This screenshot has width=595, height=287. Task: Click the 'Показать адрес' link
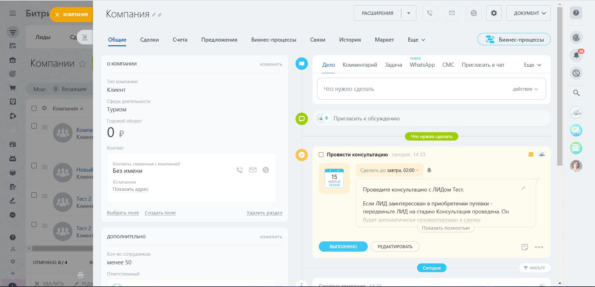[x=131, y=189]
